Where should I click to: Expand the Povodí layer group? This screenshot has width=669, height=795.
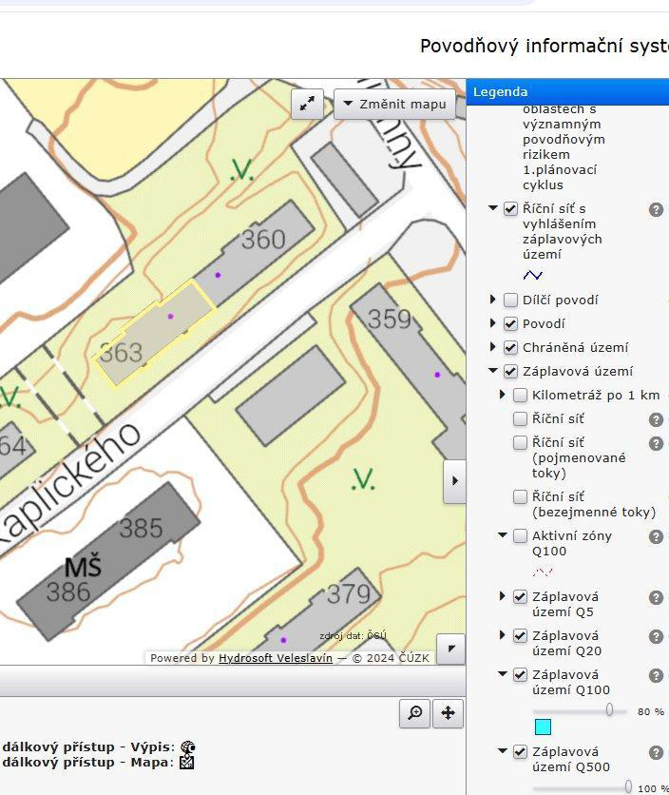coord(493,323)
